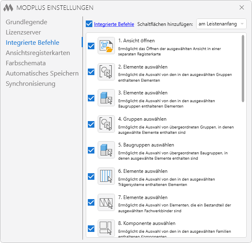Click the Baugruppen auswählen command icon

[x=106, y=150]
